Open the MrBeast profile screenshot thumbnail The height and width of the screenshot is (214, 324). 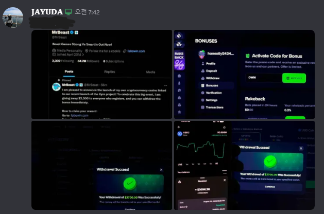coord(101,74)
